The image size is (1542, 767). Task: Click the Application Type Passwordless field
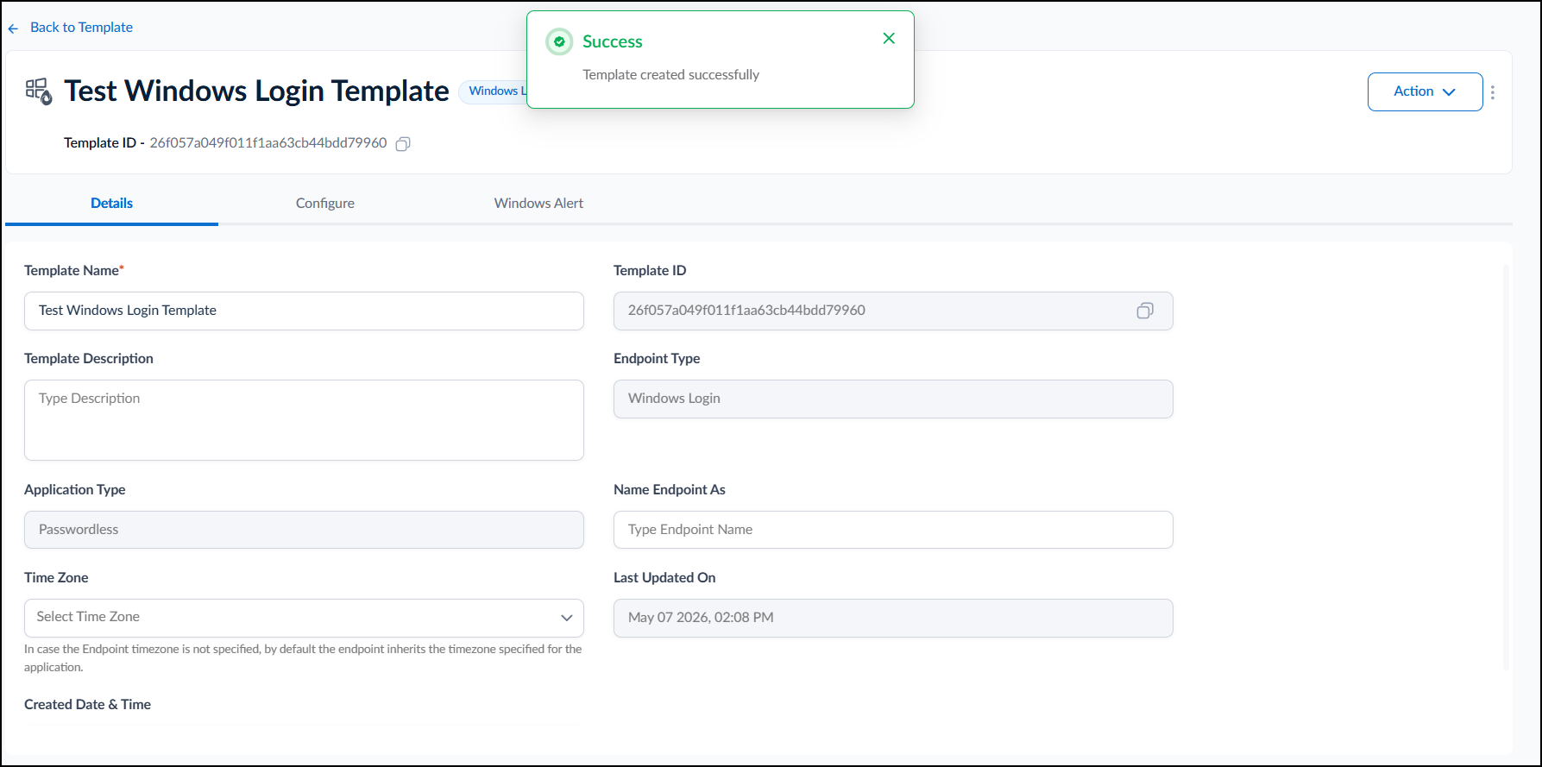[x=304, y=530]
